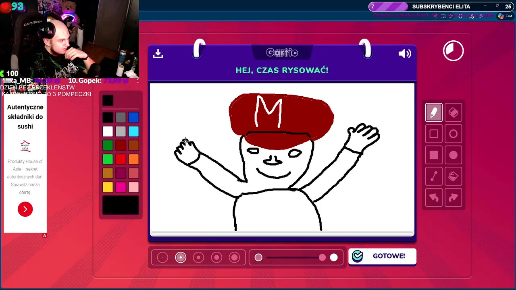This screenshot has height=290, width=516.
Task: Select the blue color swatch
Action: pos(133,117)
